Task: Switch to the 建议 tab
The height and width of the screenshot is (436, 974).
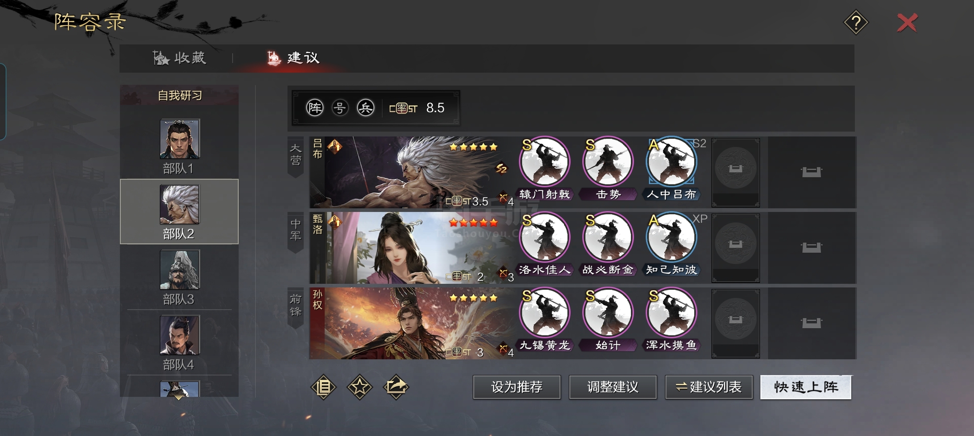Action: click(x=294, y=58)
